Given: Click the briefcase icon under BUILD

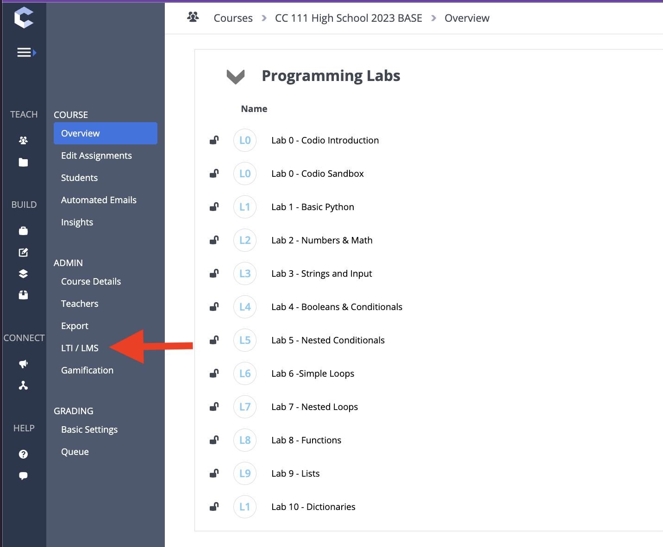Looking at the screenshot, I should coord(23,230).
